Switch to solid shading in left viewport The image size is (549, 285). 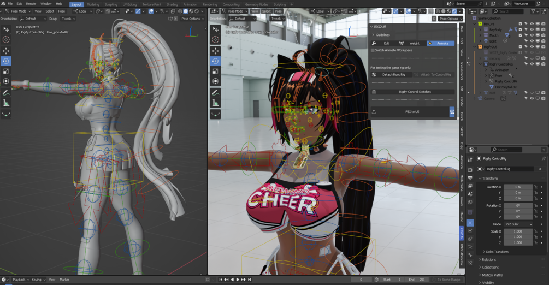(186, 11)
